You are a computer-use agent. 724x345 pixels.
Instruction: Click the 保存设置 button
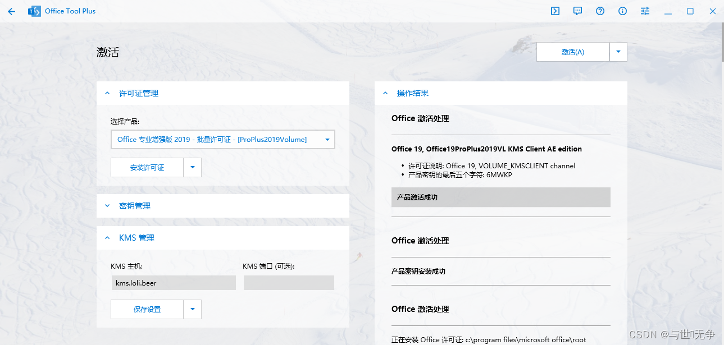tap(147, 310)
